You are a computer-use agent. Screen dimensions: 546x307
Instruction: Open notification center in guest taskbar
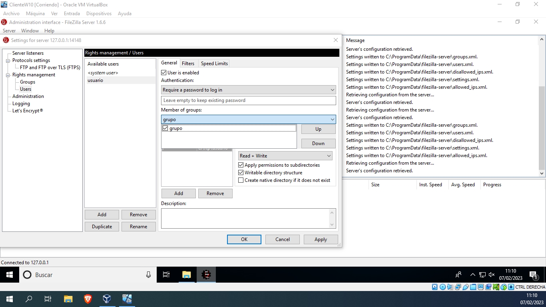tap(534, 275)
